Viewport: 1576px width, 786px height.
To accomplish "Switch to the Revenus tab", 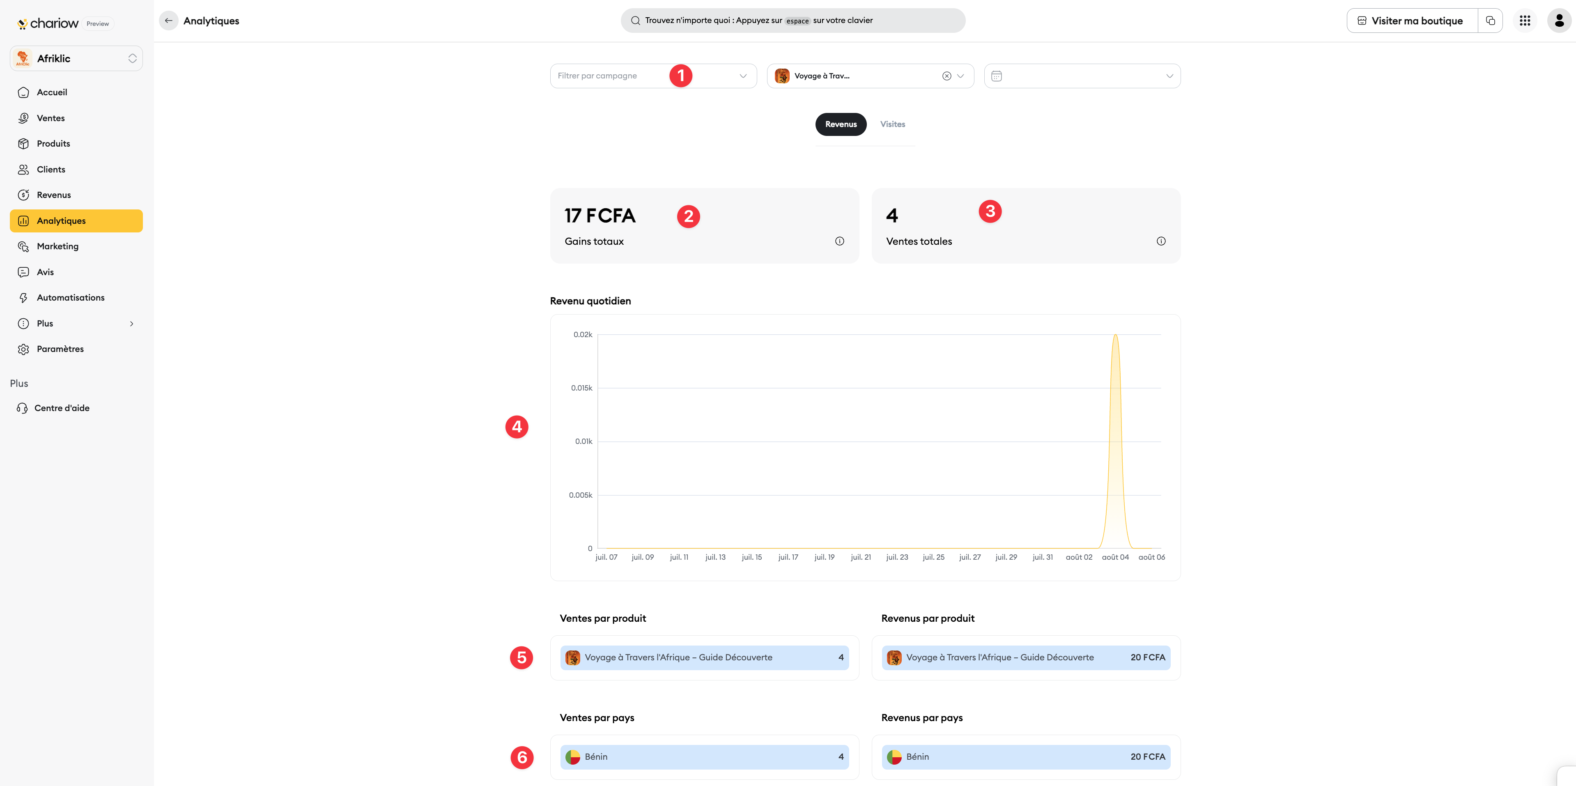I will (841, 124).
